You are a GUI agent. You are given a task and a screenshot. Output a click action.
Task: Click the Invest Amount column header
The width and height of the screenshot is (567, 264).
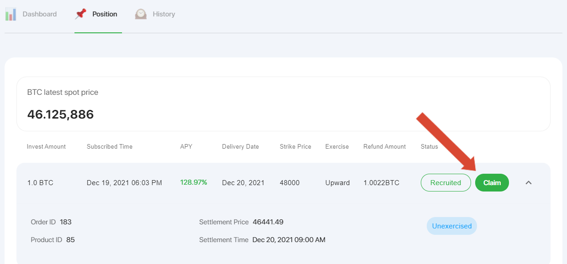pyautogui.click(x=46, y=147)
